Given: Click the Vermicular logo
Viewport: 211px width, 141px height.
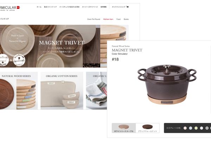Looking at the screenshot, I should point(9,8).
